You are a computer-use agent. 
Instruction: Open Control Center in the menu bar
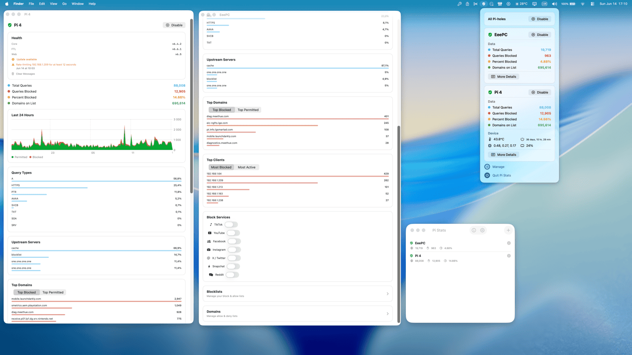[x=592, y=3]
